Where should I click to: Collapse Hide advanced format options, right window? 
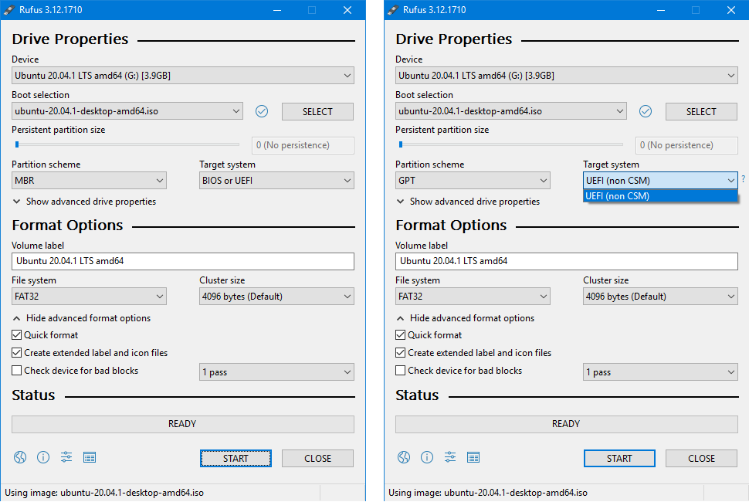465,318
